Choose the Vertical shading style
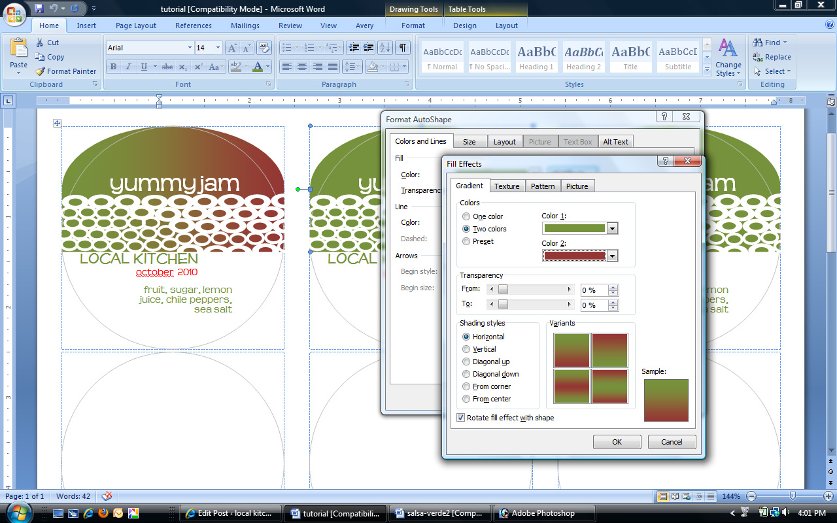 pyautogui.click(x=466, y=349)
